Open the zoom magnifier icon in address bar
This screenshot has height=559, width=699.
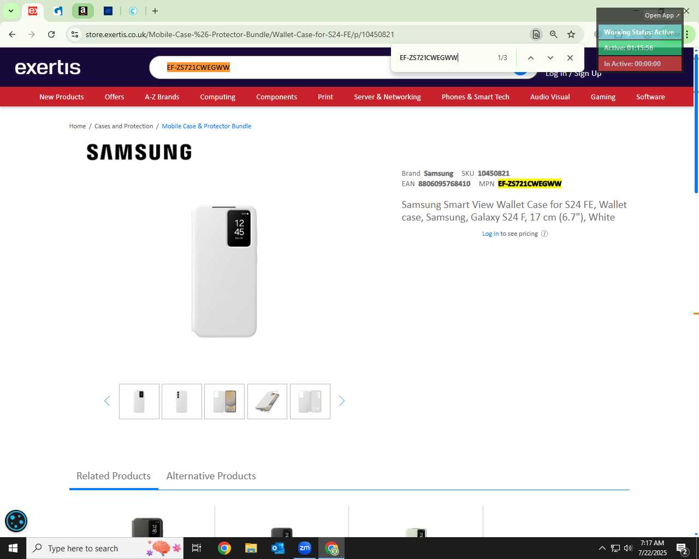554,34
